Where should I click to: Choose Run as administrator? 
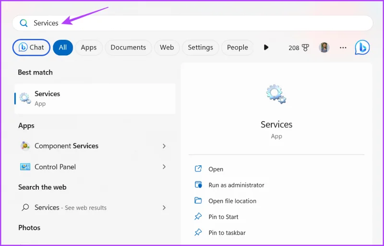[236, 185]
